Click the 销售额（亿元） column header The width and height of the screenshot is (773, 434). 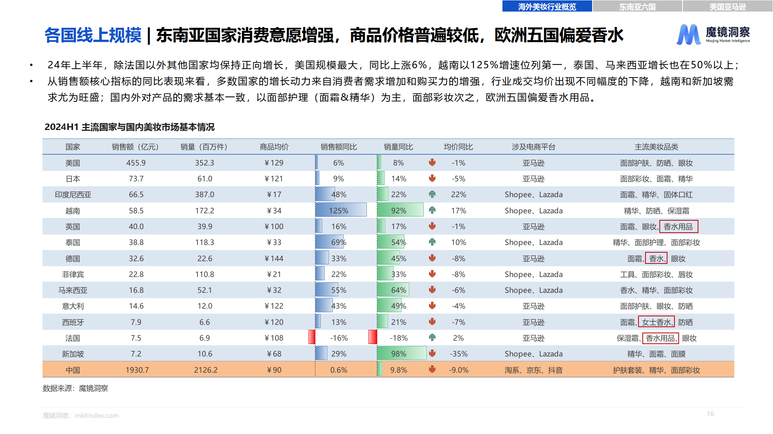pos(136,147)
